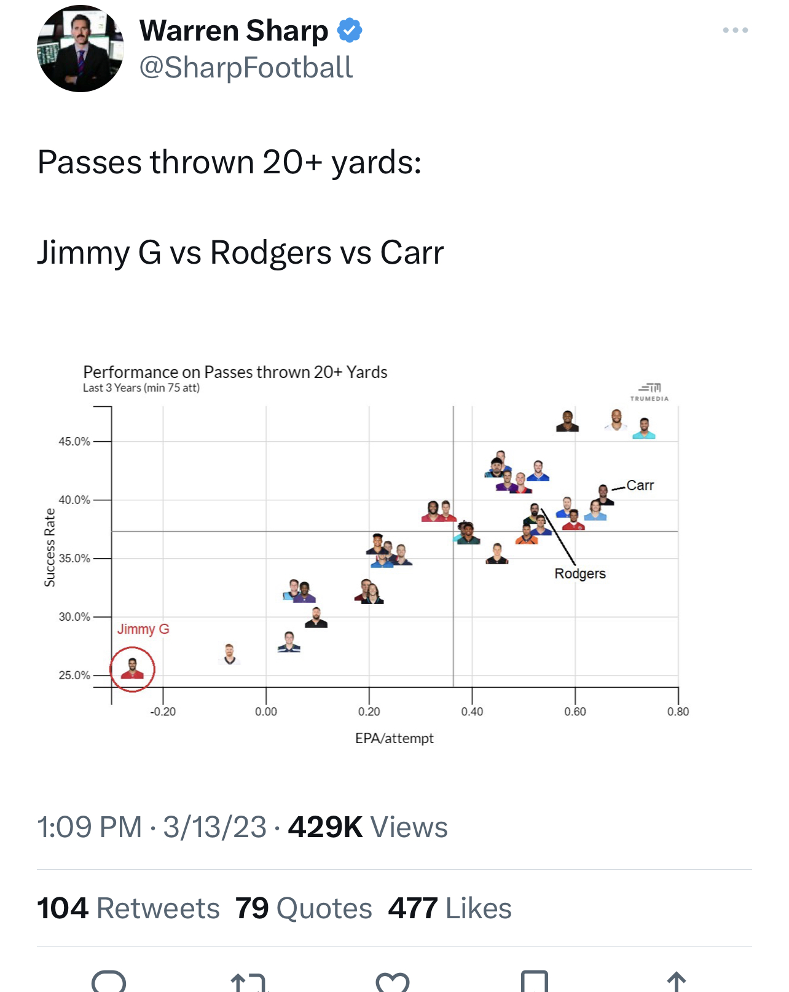Tap the reply speech bubble icon

tap(109, 982)
